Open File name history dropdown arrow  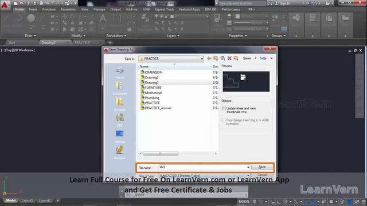248,167
